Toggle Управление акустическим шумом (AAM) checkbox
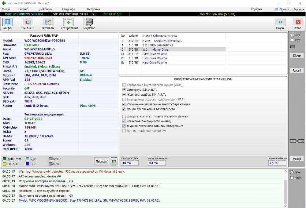The image size is (306, 208). pyautogui.click(x=124, y=85)
